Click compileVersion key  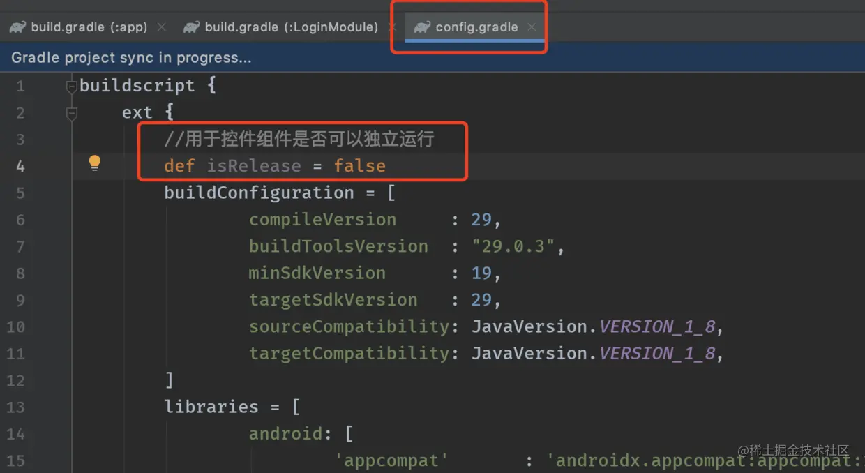point(322,220)
